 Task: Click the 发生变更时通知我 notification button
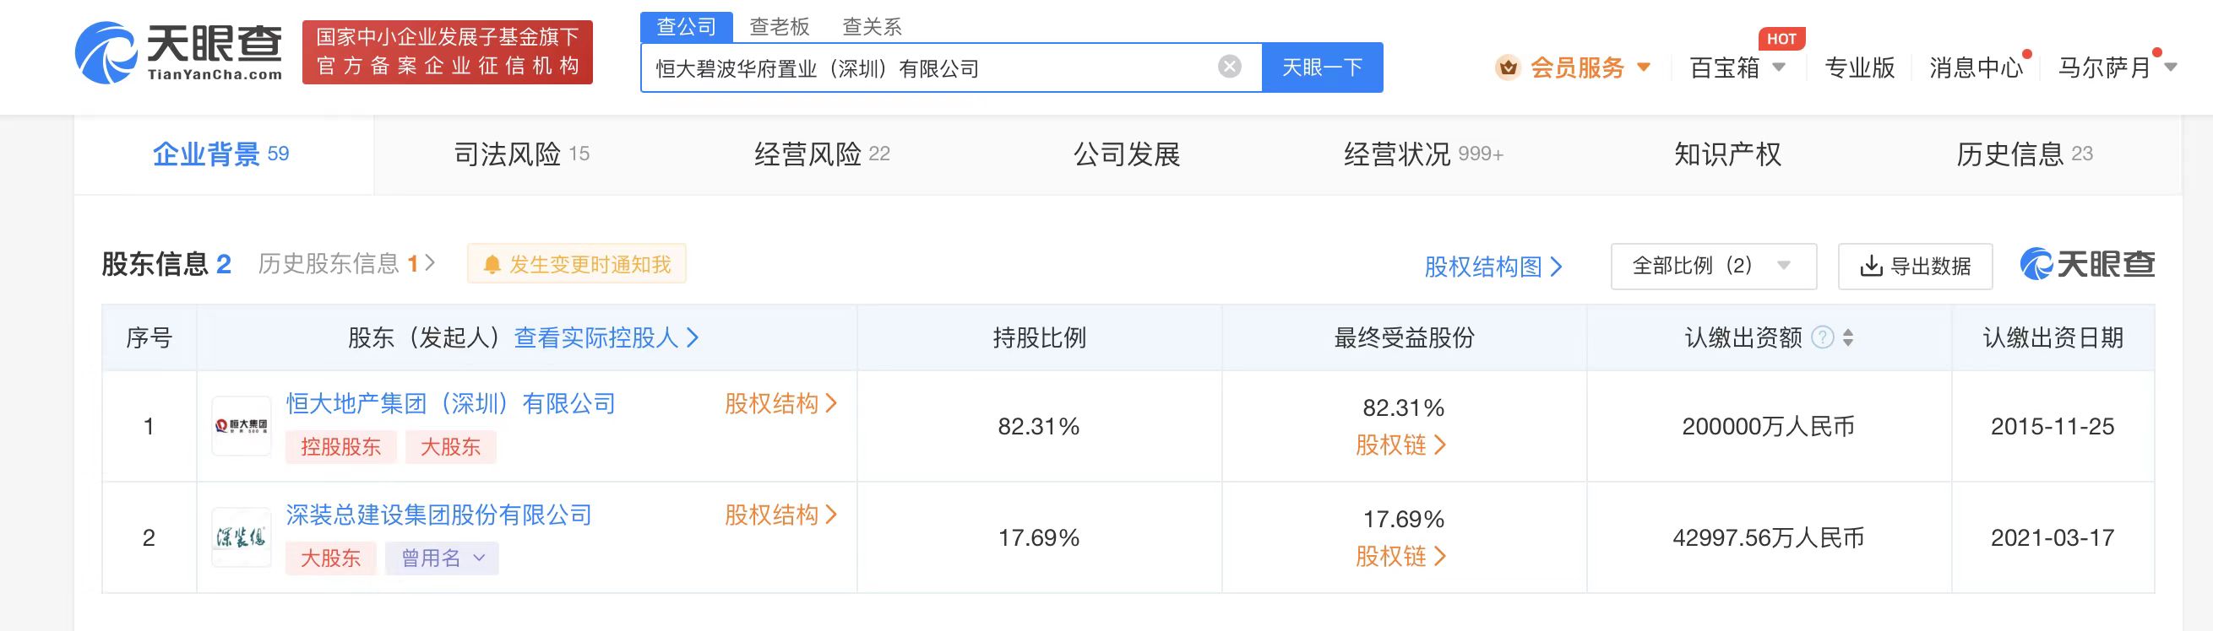576,263
